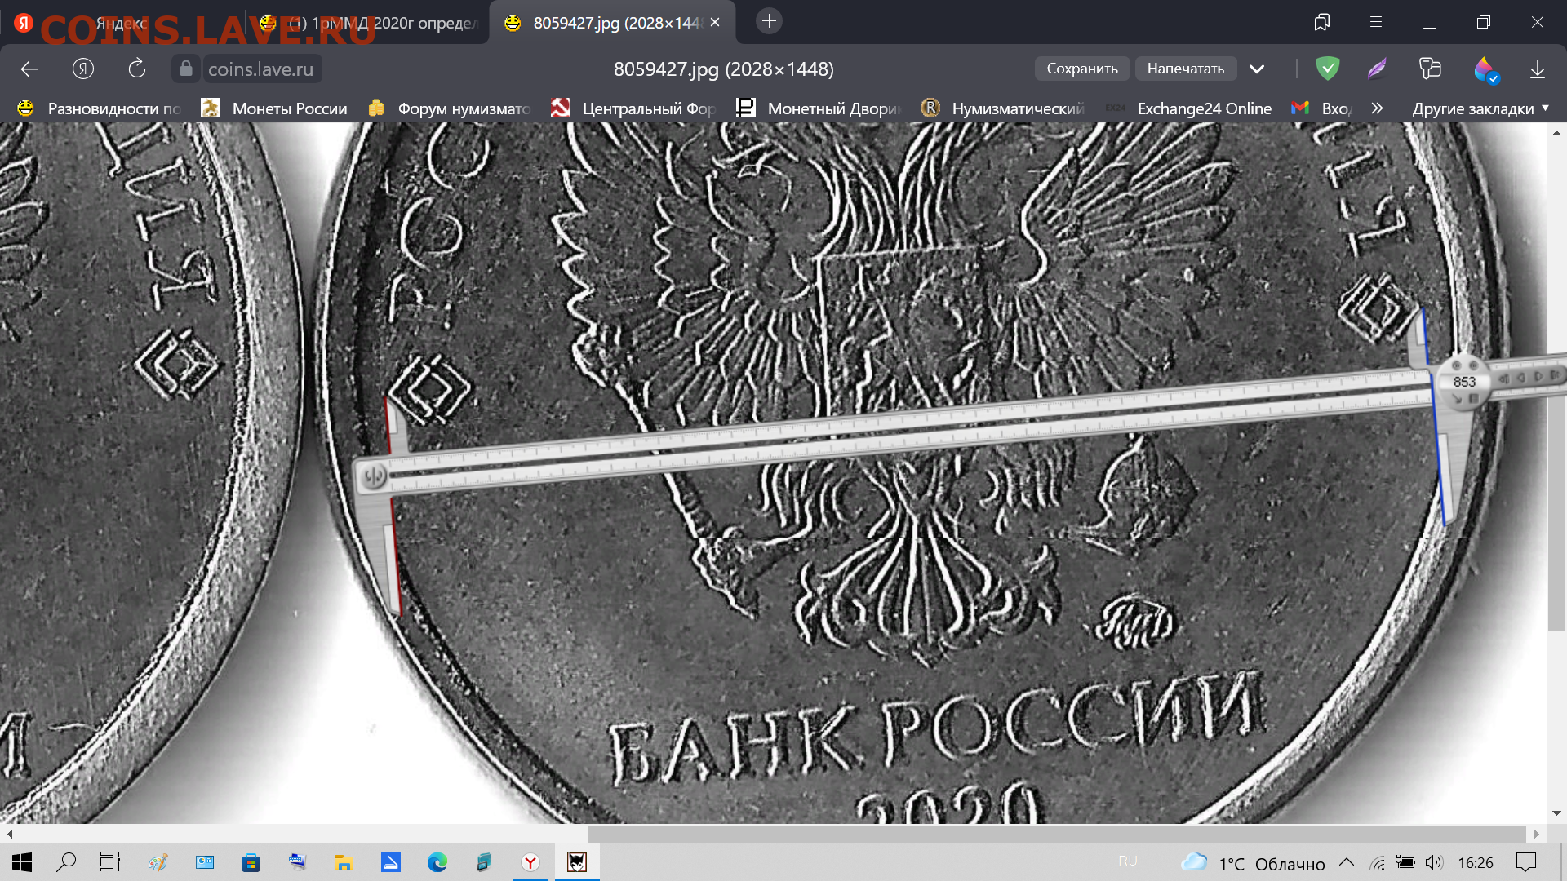The height and width of the screenshot is (881, 1567).
Task: Open the Монетный Двори bookmark
Action: 819,108
